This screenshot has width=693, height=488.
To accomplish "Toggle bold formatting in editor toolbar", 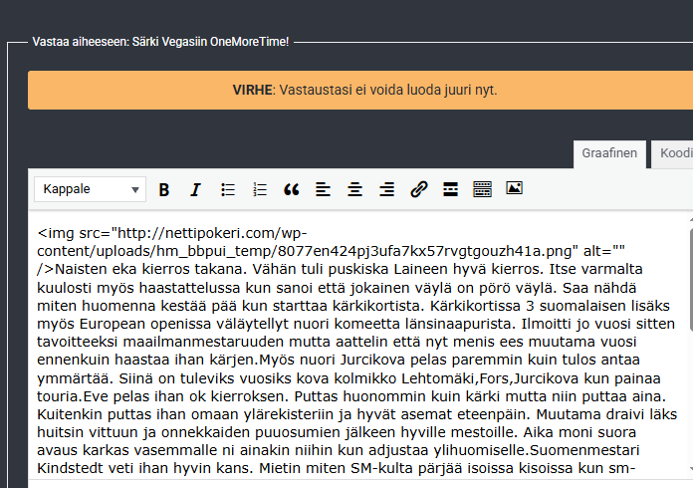I will tap(164, 189).
